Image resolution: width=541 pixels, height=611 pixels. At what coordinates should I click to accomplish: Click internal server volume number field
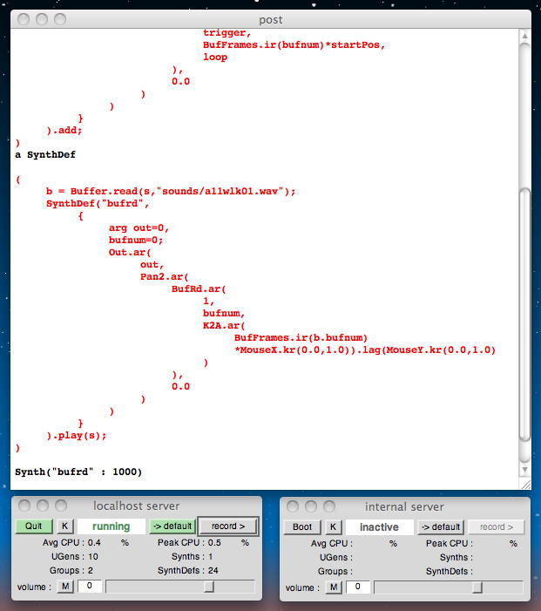pos(358,587)
